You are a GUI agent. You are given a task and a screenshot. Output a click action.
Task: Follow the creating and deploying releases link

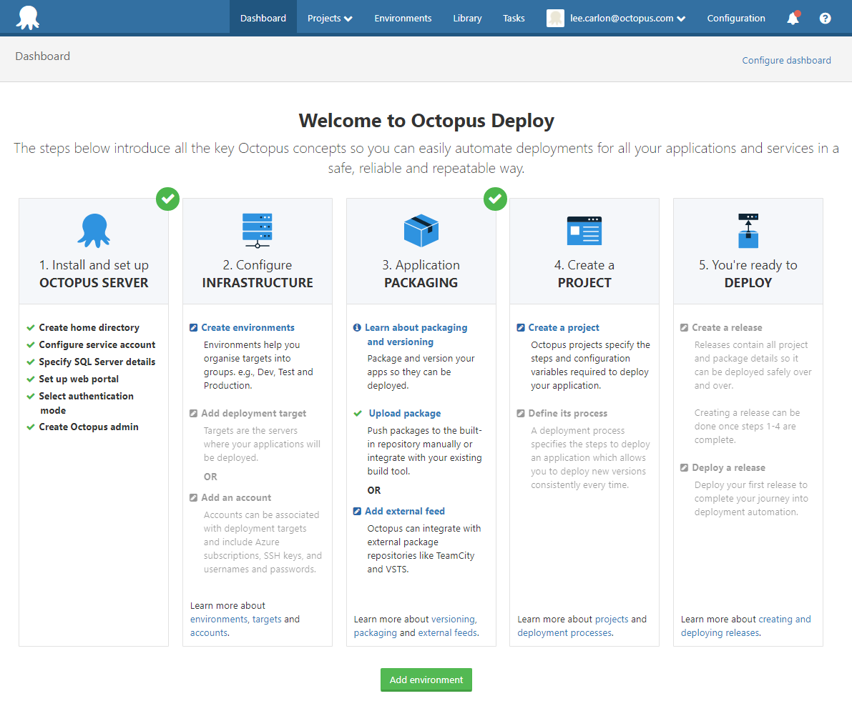point(745,626)
